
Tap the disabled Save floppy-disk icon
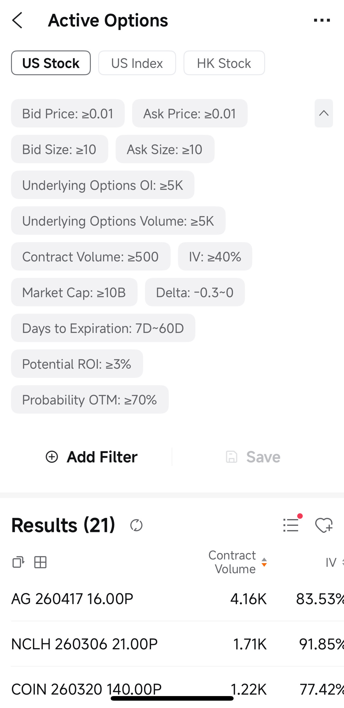click(231, 457)
